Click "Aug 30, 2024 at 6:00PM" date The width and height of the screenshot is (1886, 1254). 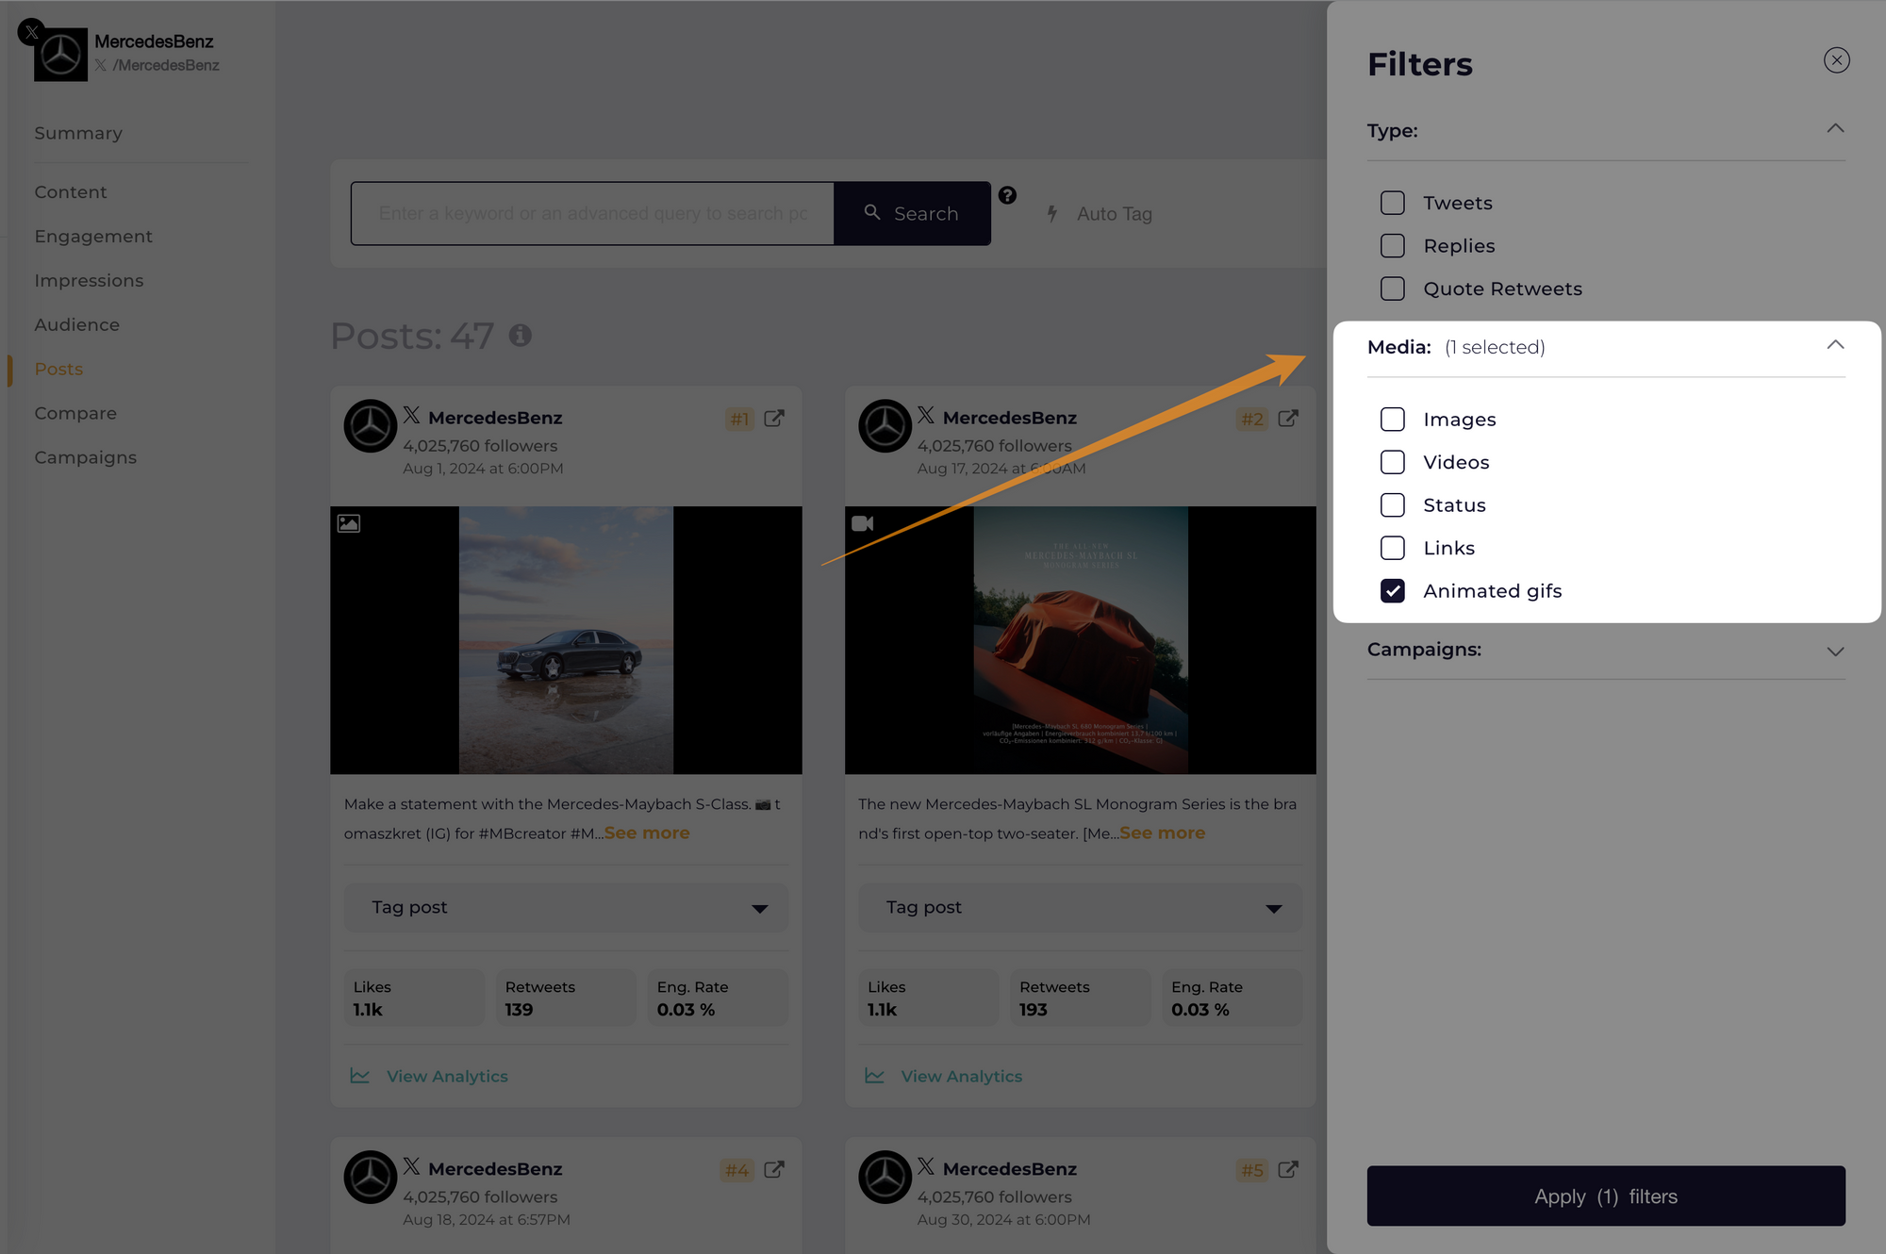1003,1220
